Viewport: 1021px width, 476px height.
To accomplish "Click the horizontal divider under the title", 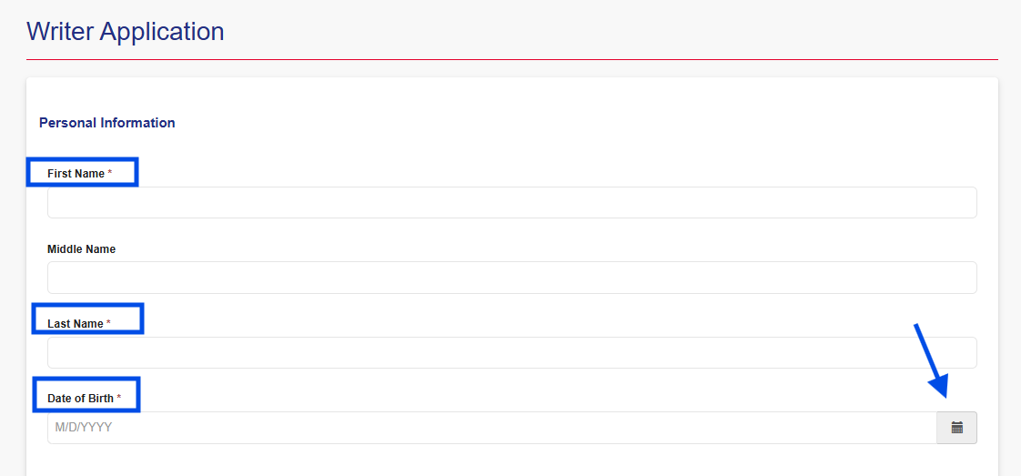I will click(x=511, y=60).
